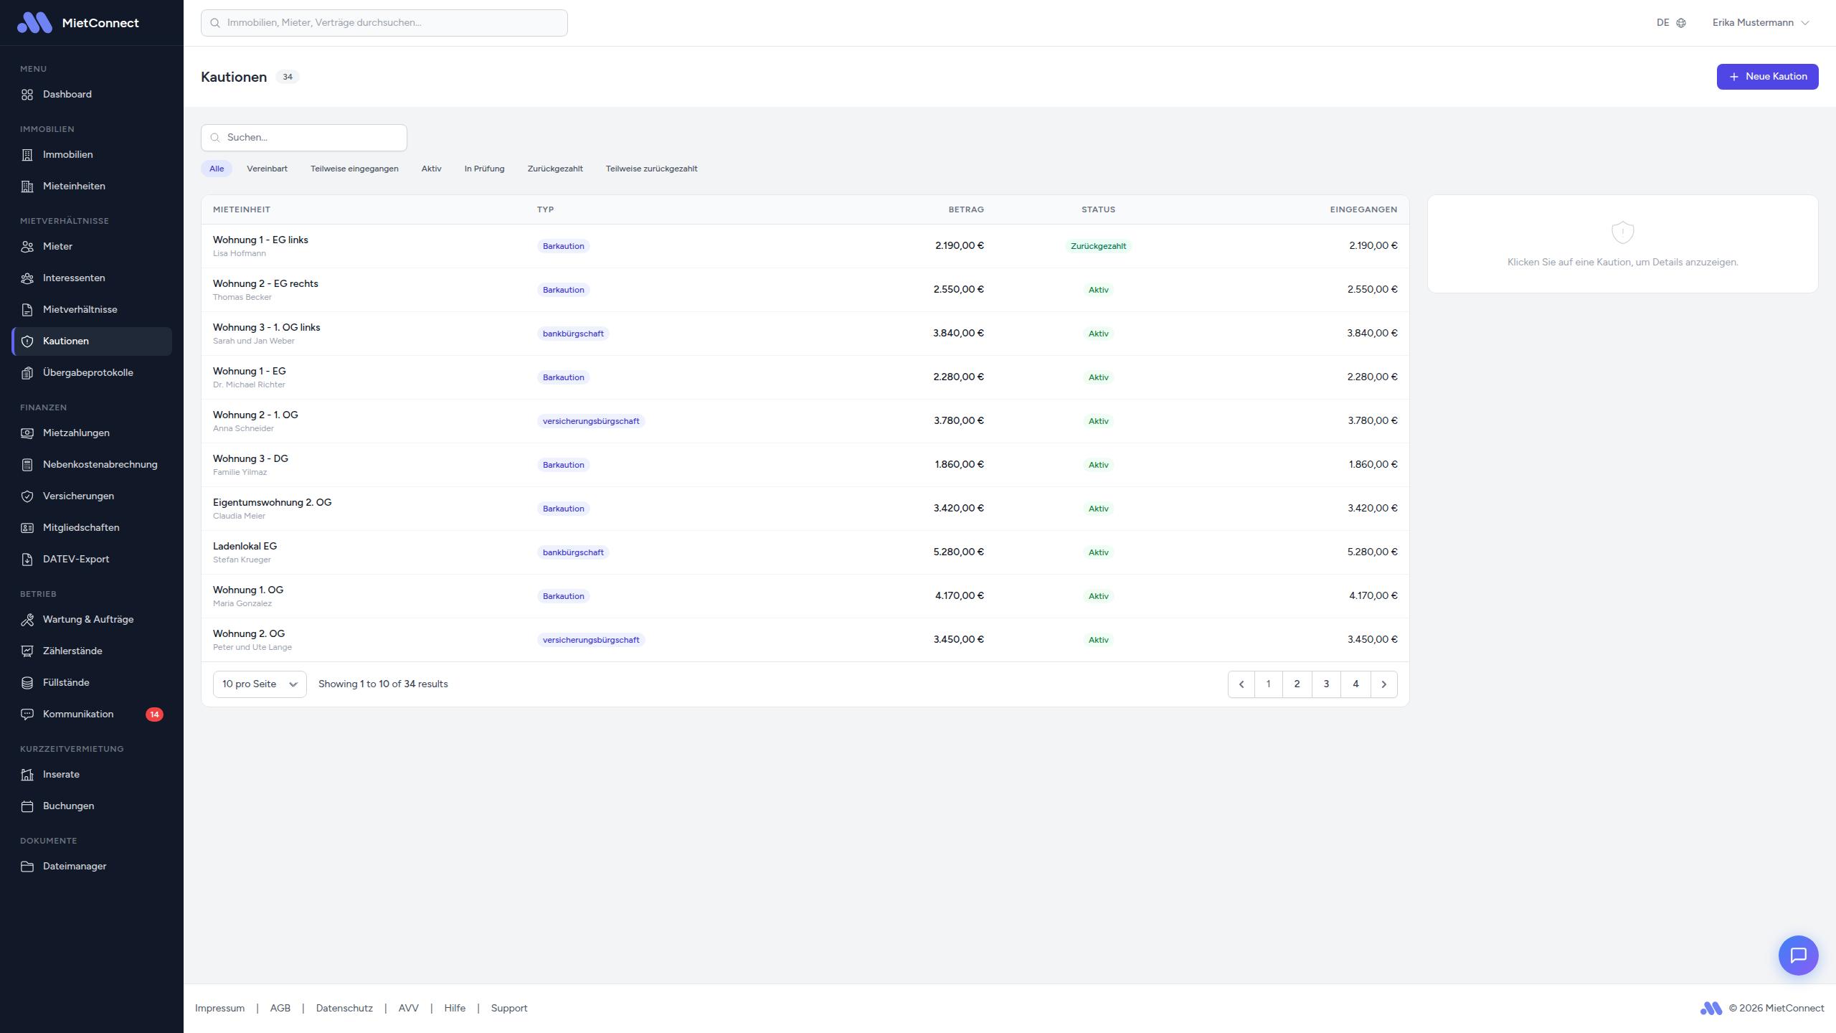Viewport: 1836px width, 1033px height.
Task: Click the Suchen deposit search field
Action: pyautogui.click(x=304, y=138)
